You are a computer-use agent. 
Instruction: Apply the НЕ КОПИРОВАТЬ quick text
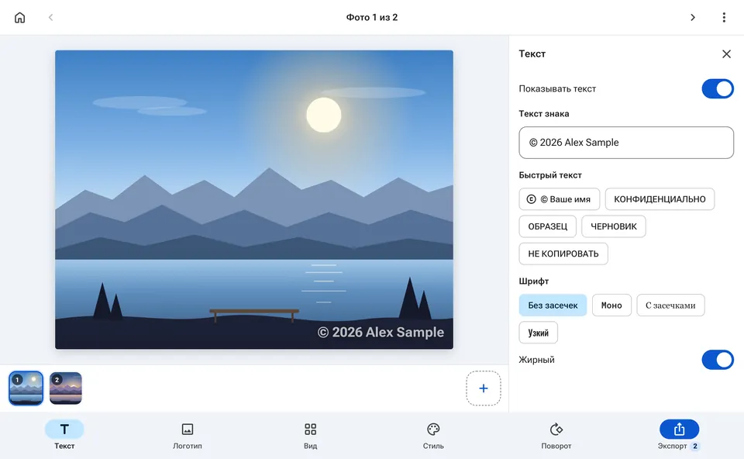tap(563, 254)
